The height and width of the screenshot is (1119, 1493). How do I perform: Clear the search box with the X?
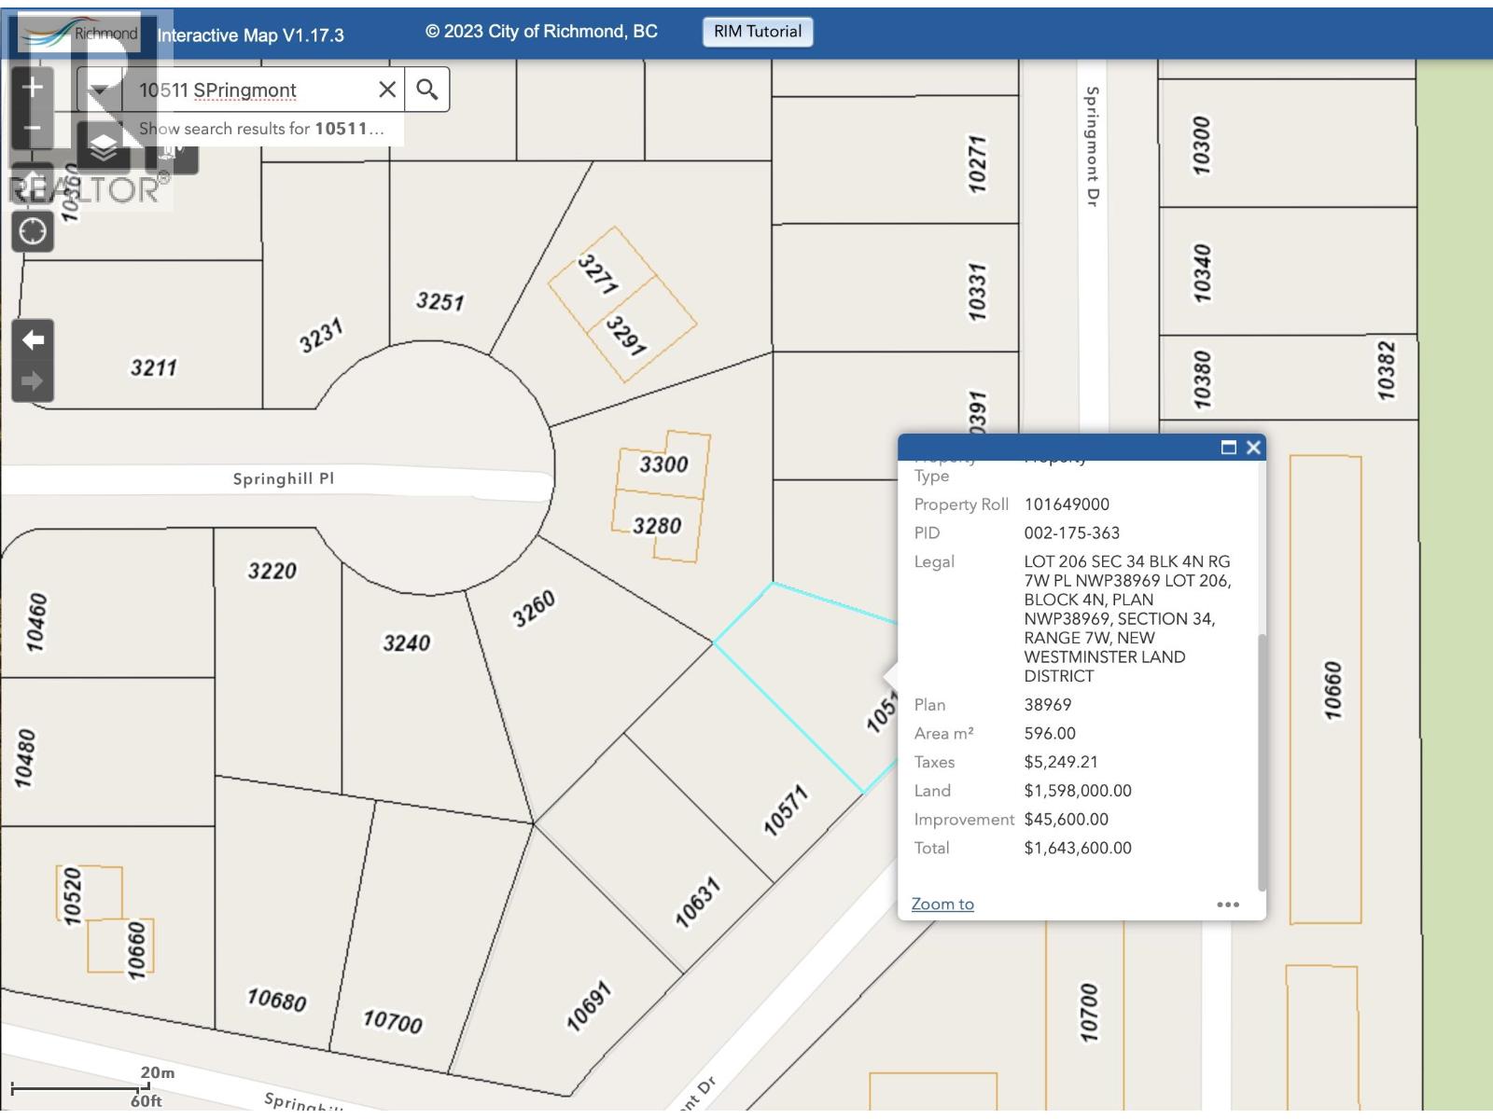[x=387, y=90]
